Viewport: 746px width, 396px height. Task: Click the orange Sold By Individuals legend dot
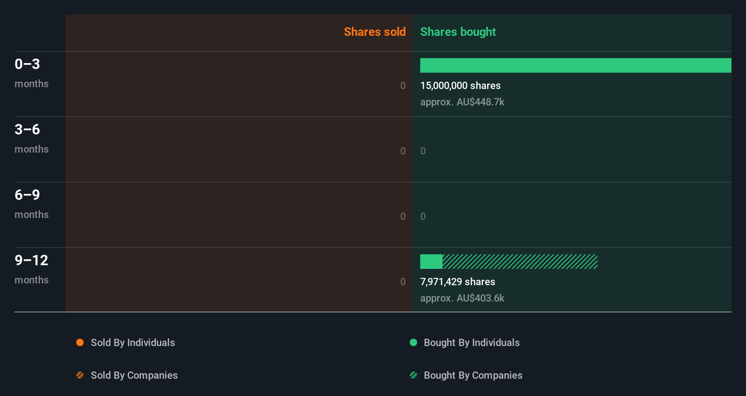coord(80,342)
